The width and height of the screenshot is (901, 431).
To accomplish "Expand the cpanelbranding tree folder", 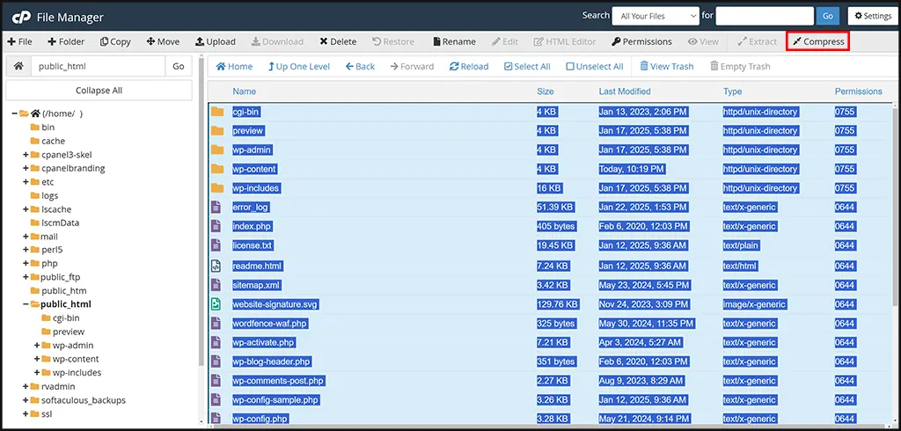I will pyautogui.click(x=26, y=168).
